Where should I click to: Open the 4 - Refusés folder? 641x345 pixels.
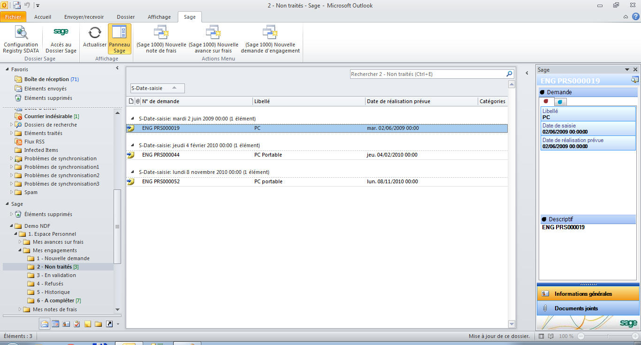click(50, 284)
